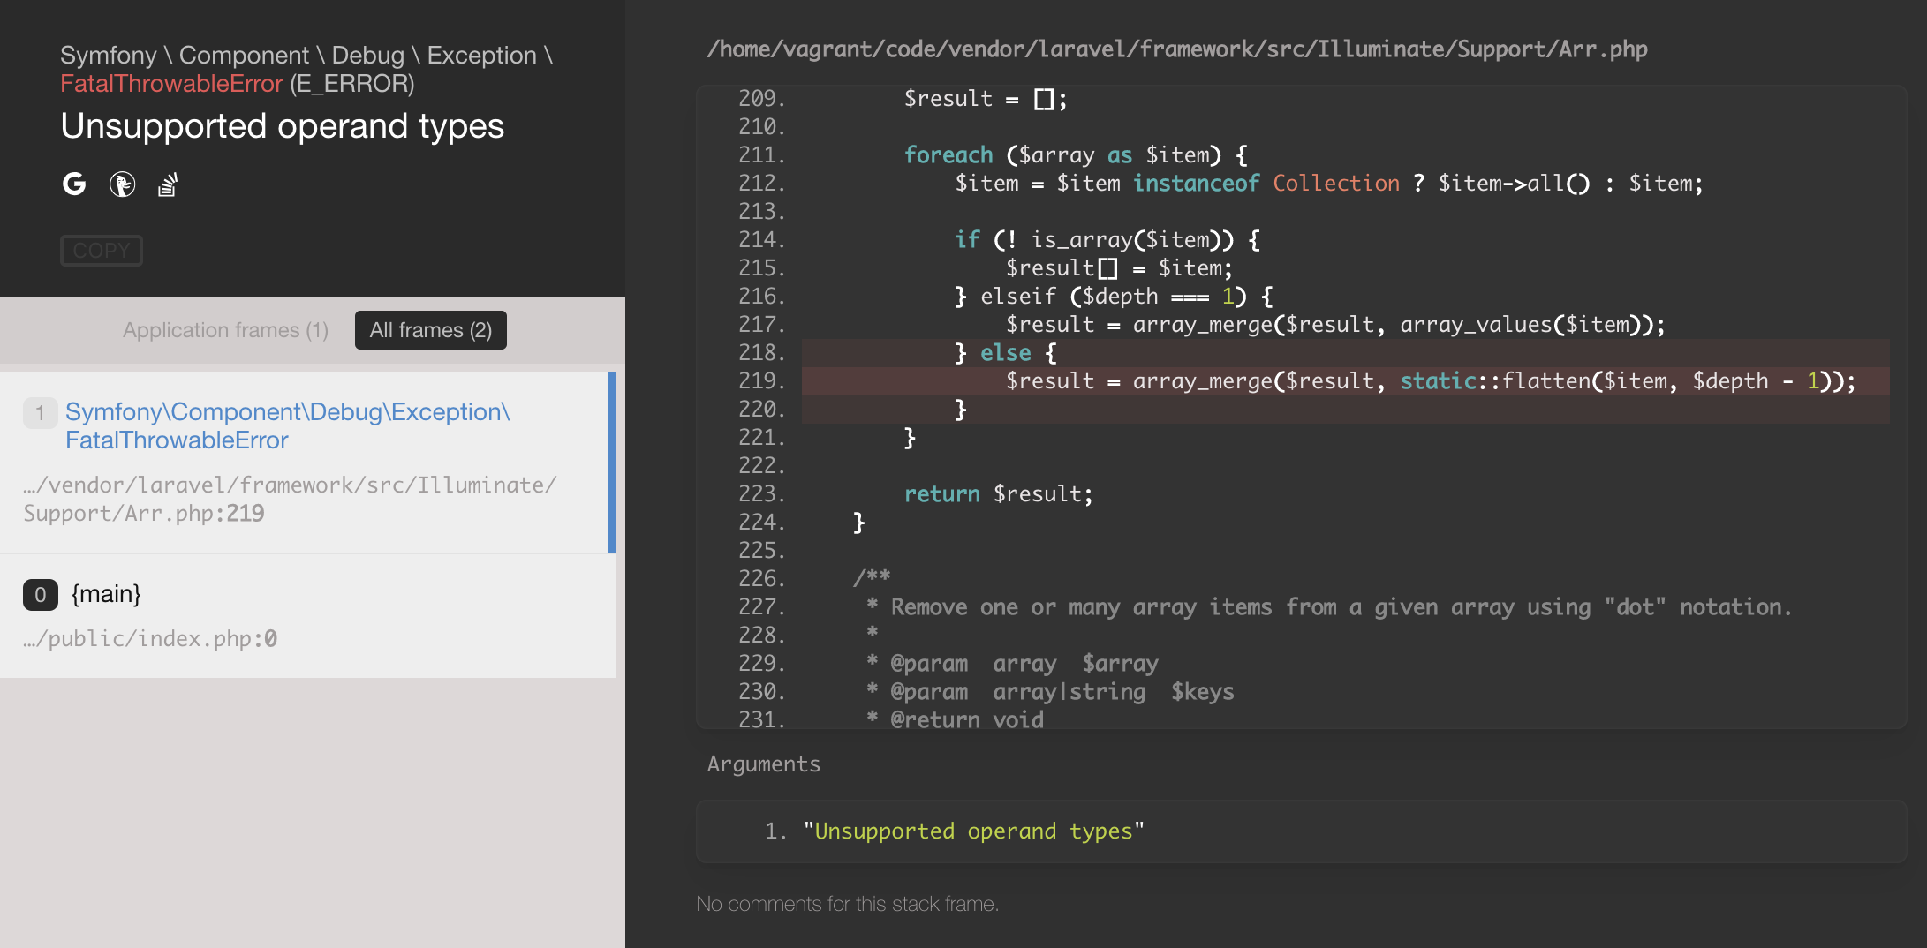1927x948 pixels.
Task: Click line 229 @param array $array comment
Action: 1012,664
